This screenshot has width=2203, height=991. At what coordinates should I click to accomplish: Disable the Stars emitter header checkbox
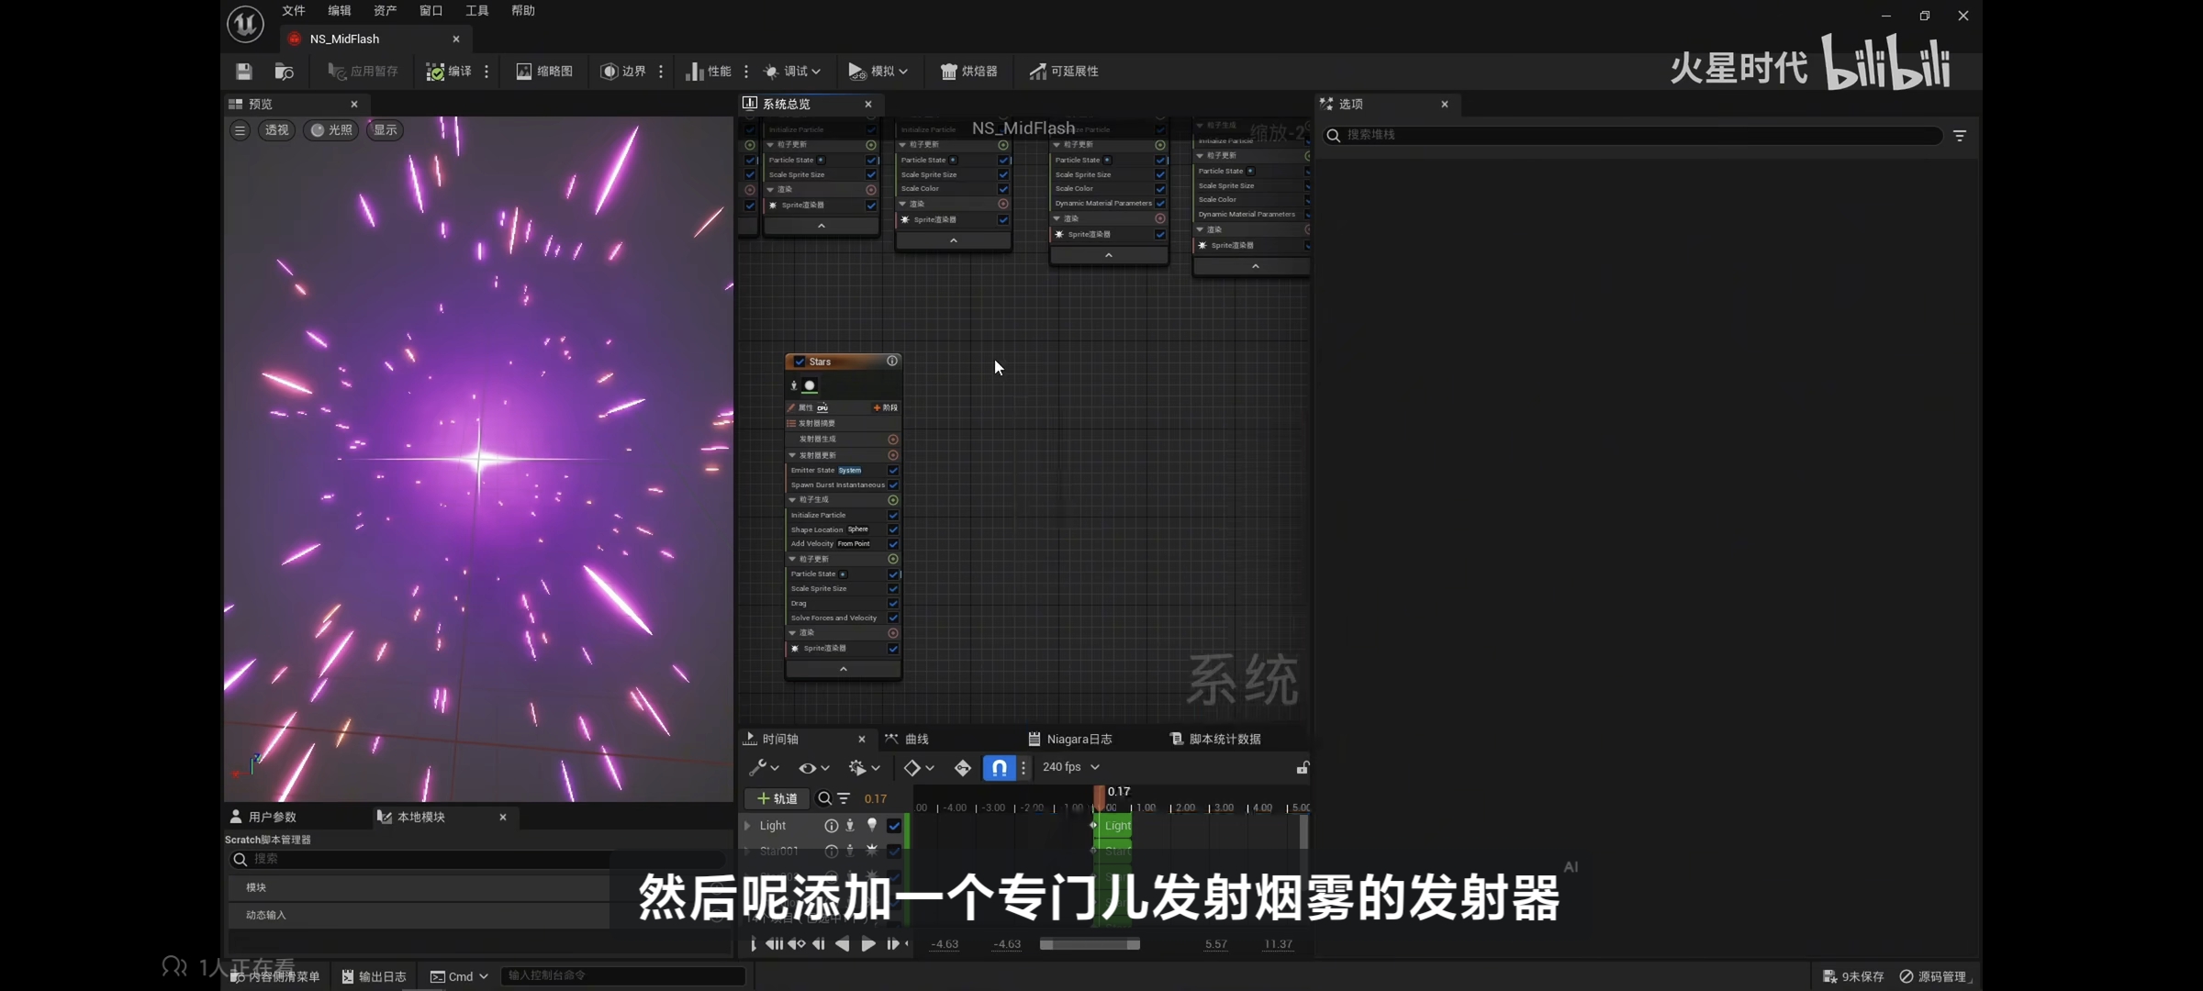800,362
